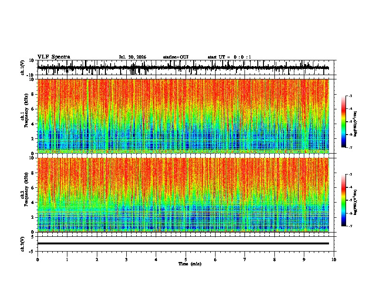Image resolution: width=376 pixels, height=291 pixels.
Task: Click the ch.1 color bar log(PSD) units label
Action: 356,124
